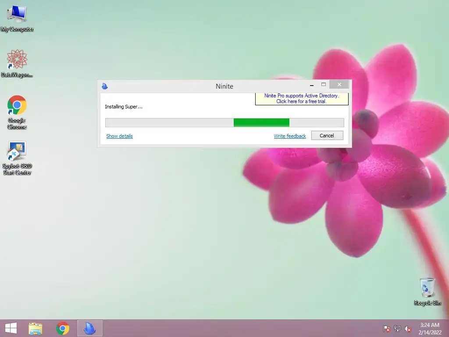Minimize the Ninite window
The height and width of the screenshot is (337, 449).
pos(312,85)
